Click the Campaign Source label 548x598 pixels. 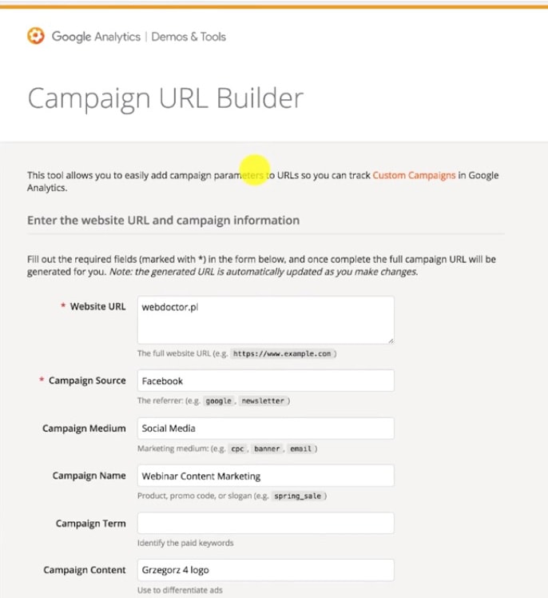point(87,381)
